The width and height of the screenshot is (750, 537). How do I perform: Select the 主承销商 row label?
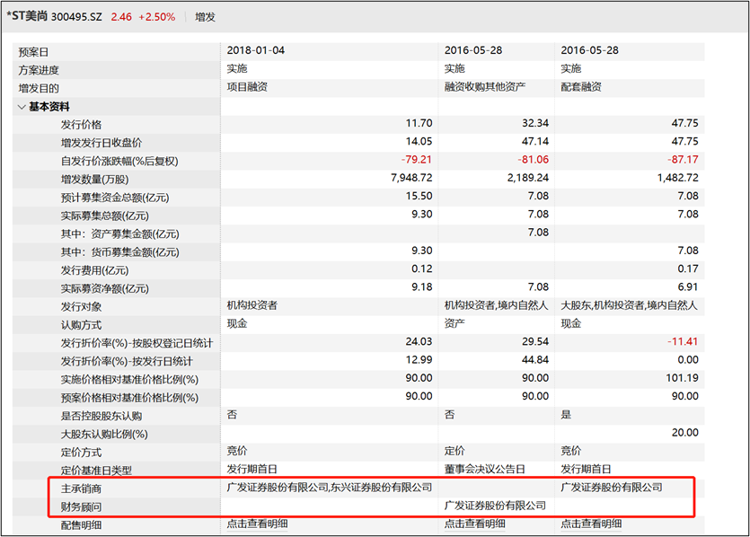tap(80, 488)
